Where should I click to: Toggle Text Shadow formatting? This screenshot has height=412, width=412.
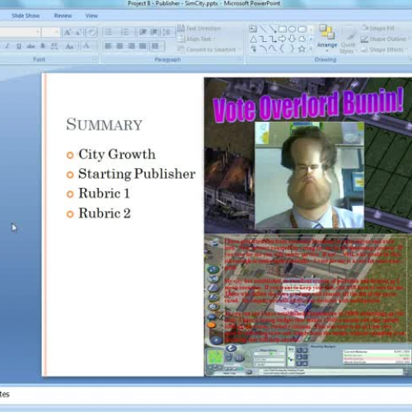click(43, 46)
